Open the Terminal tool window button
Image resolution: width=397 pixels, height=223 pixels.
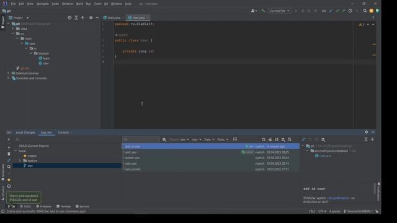[63, 206]
